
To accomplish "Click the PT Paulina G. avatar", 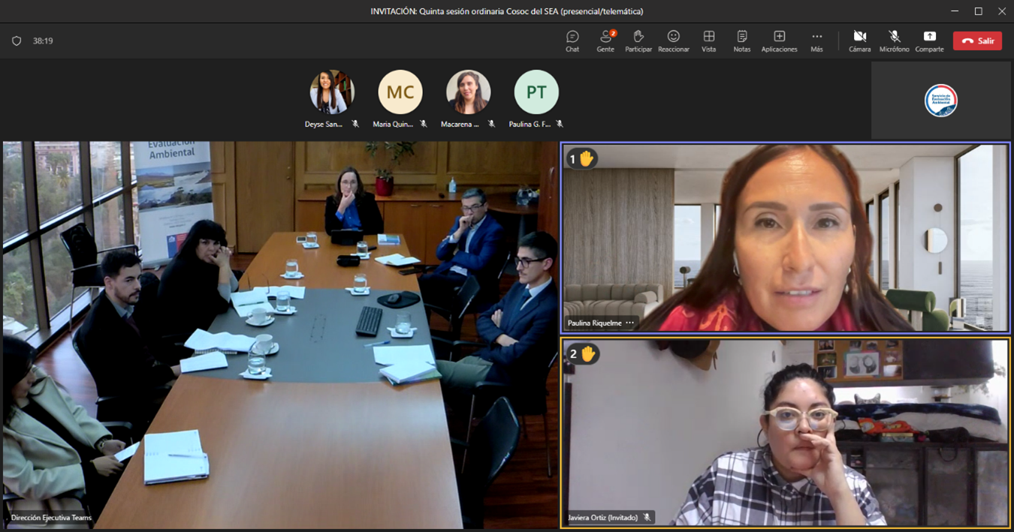I will [536, 92].
